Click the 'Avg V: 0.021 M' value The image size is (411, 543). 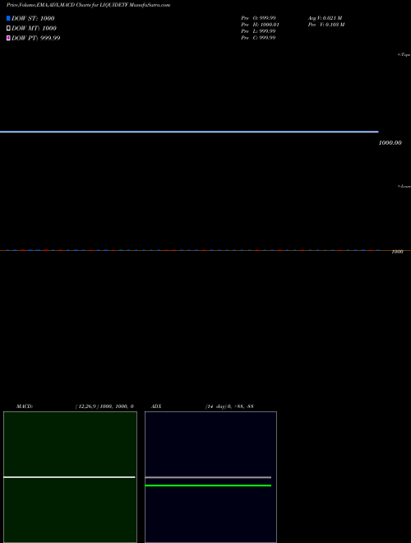325,18
